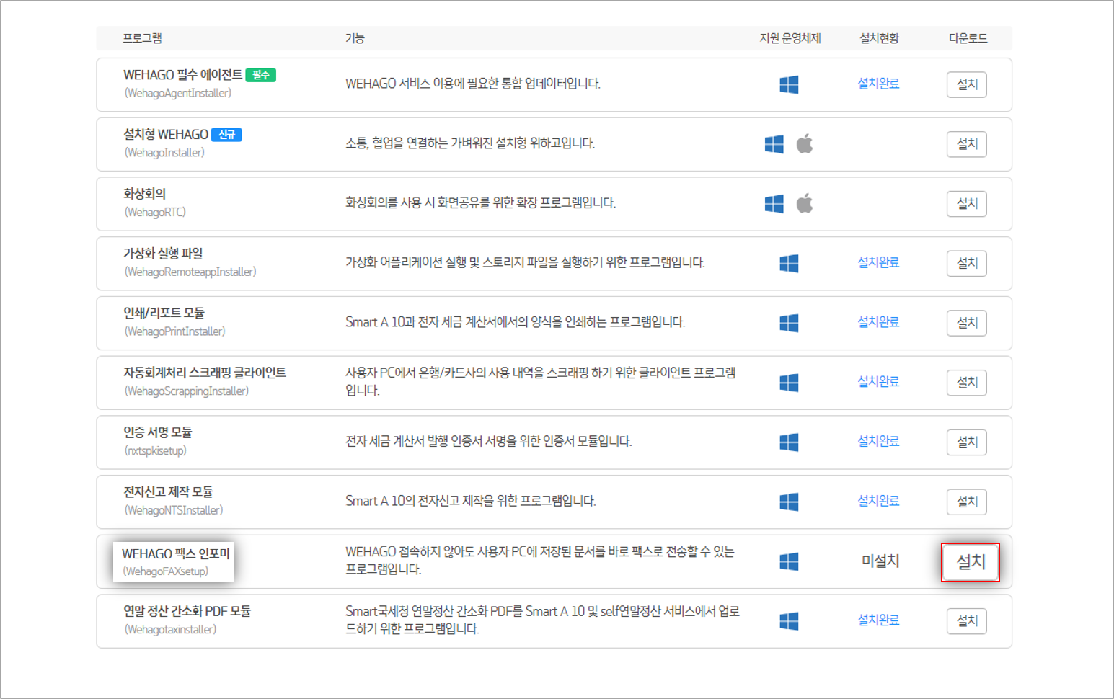Click Apple icon in 설치형 WEHAGO row

(805, 144)
